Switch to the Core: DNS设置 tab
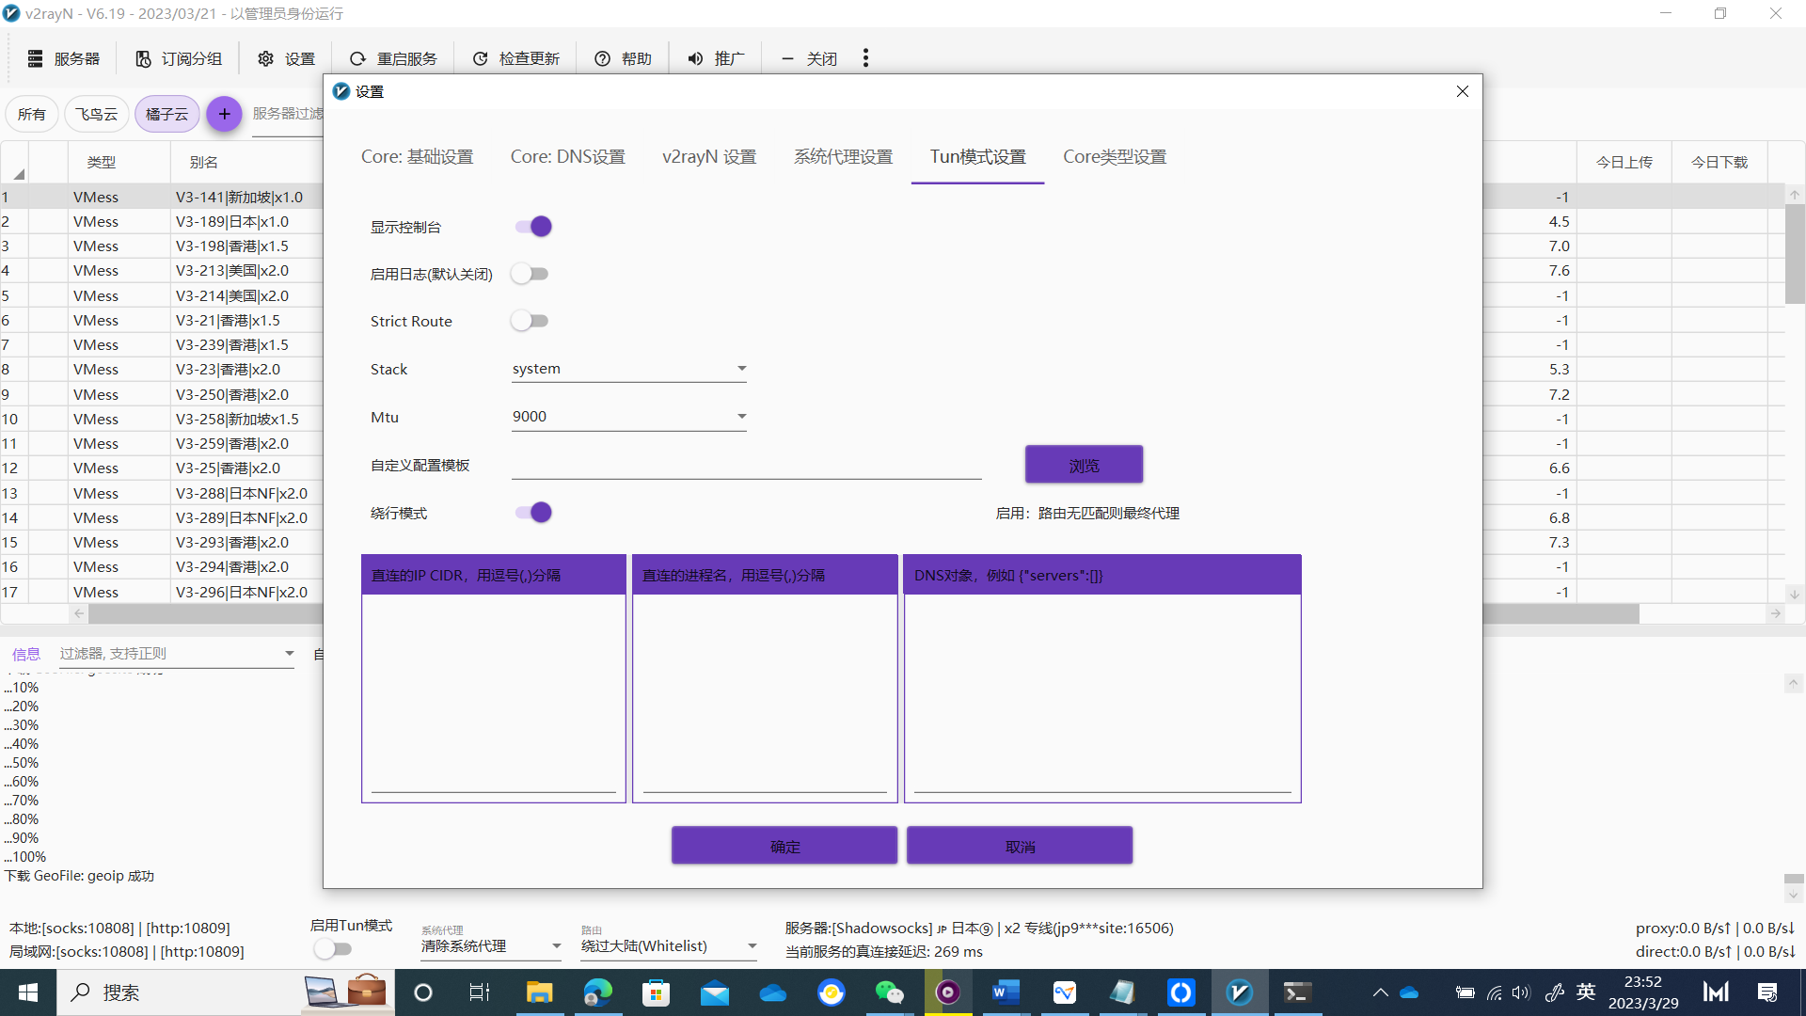This screenshot has height=1016, width=1806. coord(567,156)
